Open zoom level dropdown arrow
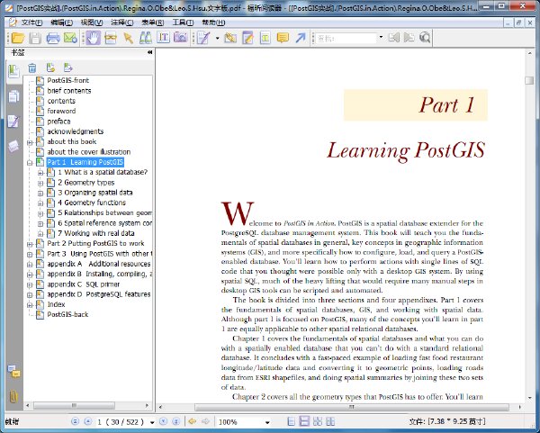Viewport: 540px width, 433px height. [267, 422]
